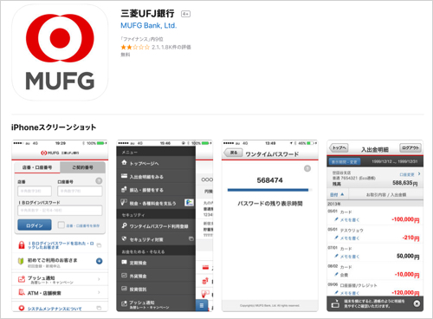Click the ログアウト button
433x319 pixels.
click(x=410, y=148)
